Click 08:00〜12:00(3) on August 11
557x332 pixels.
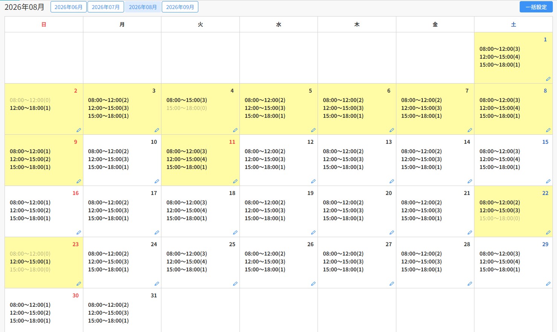coord(187,151)
